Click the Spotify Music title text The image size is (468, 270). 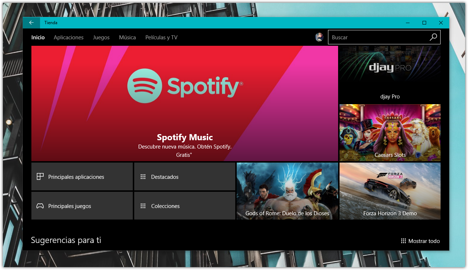(185, 137)
